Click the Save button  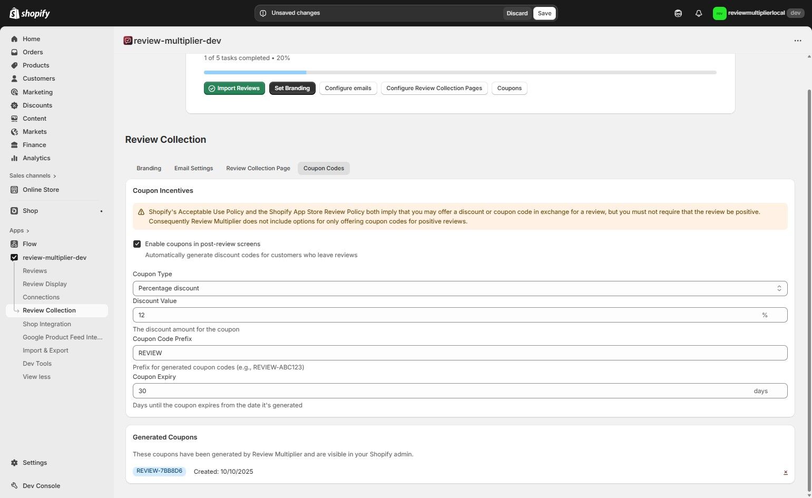click(x=544, y=13)
